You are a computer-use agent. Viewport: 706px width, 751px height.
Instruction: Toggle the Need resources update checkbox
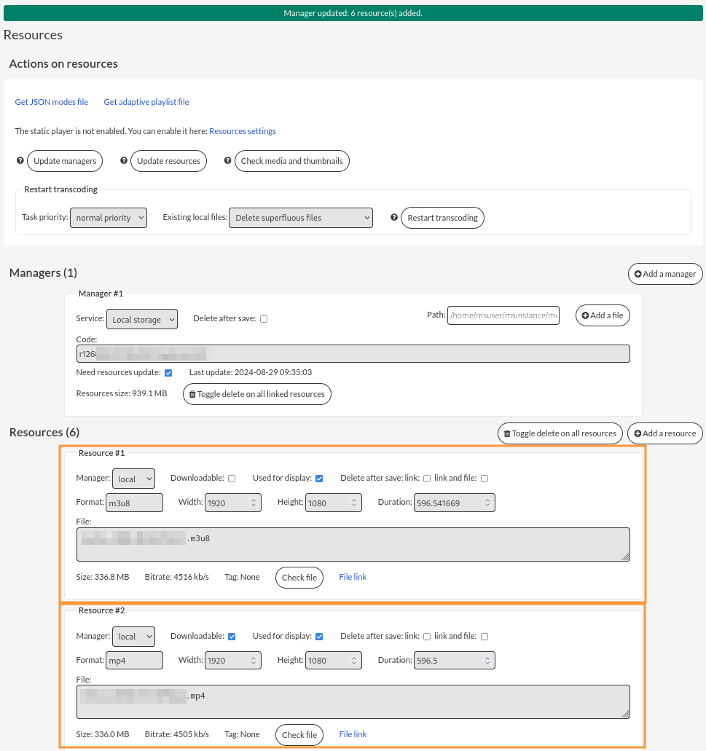pos(168,373)
